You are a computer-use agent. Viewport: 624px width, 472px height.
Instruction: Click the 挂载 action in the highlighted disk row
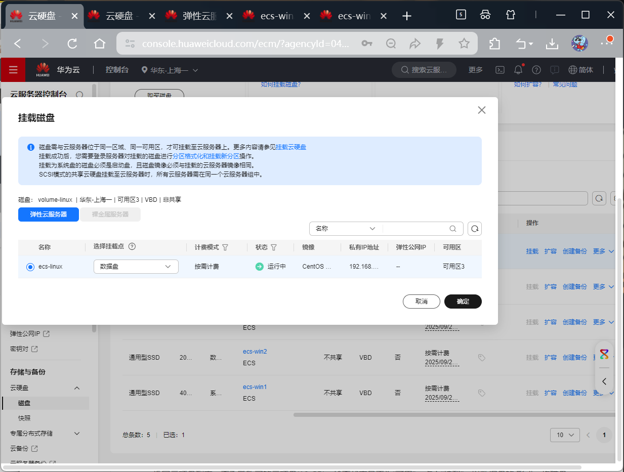(532, 251)
